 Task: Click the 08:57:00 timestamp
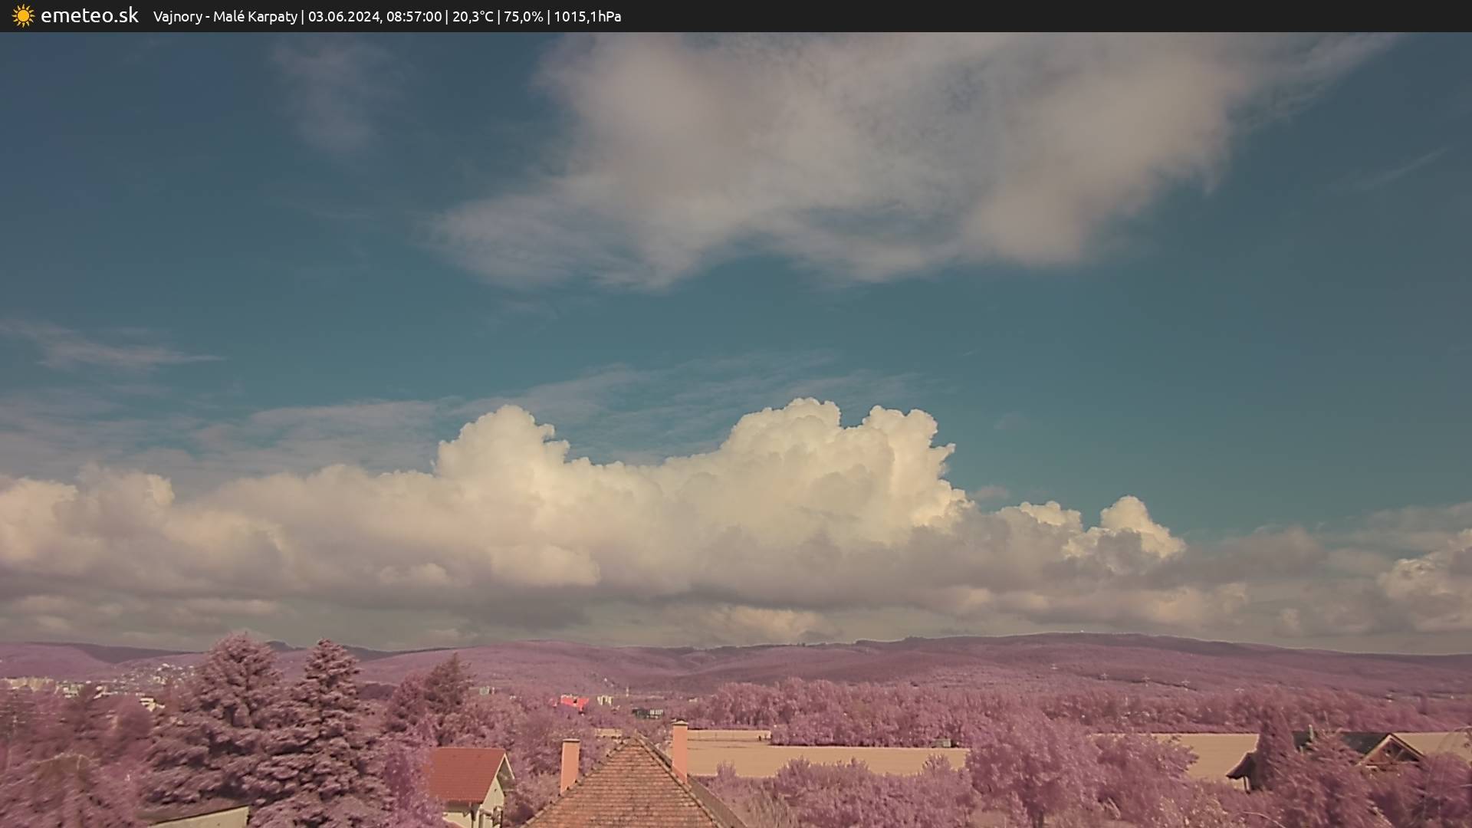click(414, 17)
